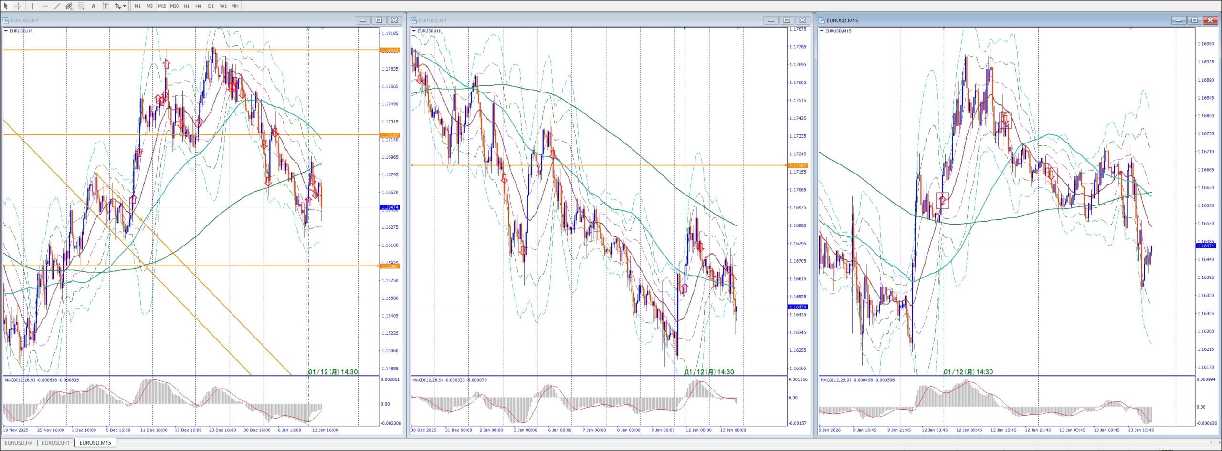Click the equidistant channel tool
Screen dimensions: 1222x451
[69, 6]
